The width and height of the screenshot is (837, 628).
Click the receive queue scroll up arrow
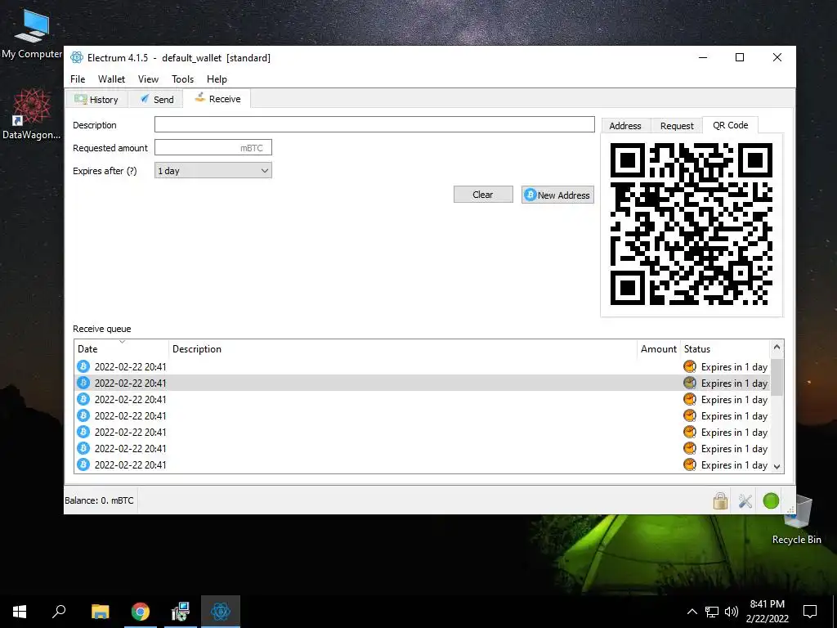click(777, 348)
